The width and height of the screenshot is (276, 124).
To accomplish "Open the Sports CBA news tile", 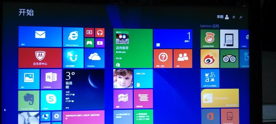I will pyautogui.click(x=123, y=117).
